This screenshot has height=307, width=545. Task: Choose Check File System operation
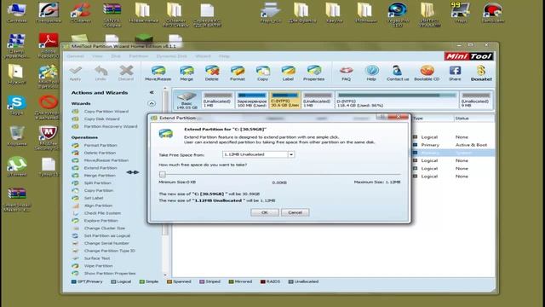tap(102, 213)
